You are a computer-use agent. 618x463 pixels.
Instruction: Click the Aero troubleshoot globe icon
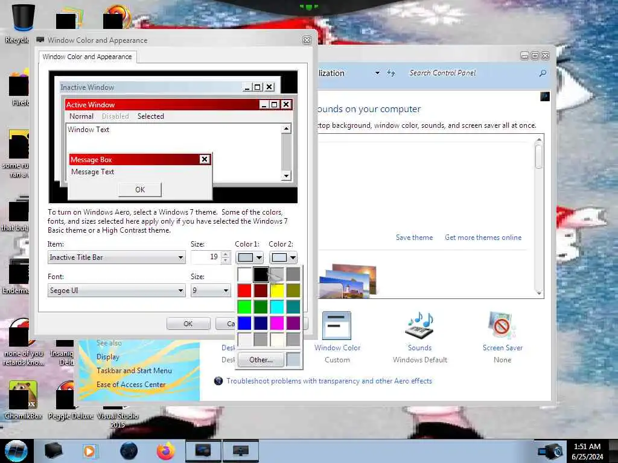(218, 381)
